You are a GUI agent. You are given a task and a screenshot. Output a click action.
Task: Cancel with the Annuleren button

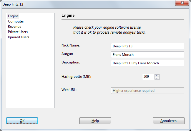click(168, 121)
